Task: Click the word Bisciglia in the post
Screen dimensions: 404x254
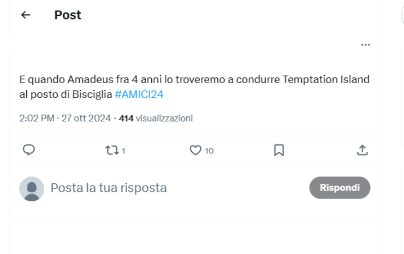Action: click(92, 95)
